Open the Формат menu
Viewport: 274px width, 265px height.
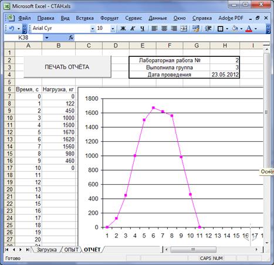pos(109,18)
